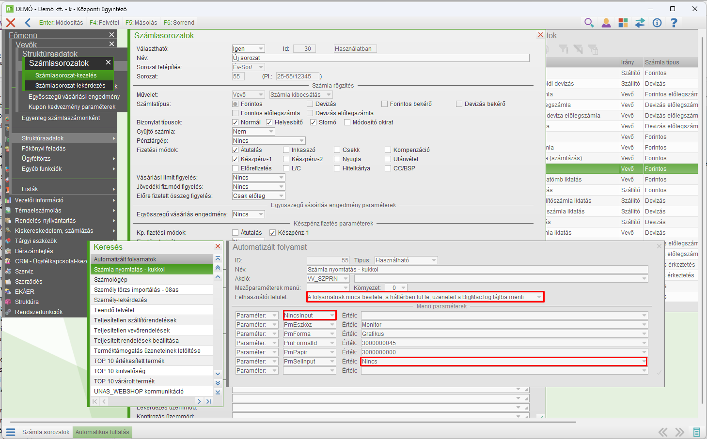Open the Felhasználói felület dropdown
Viewport: 707px width, 439px height.
click(538, 297)
